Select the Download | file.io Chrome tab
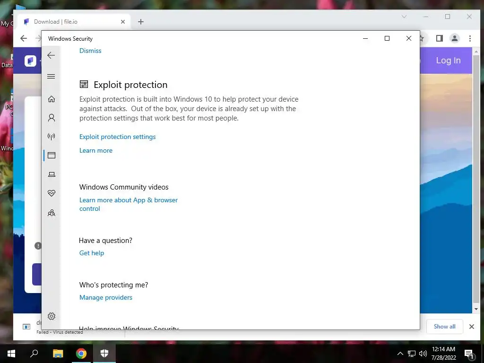The height and width of the screenshot is (363, 484). (74, 22)
